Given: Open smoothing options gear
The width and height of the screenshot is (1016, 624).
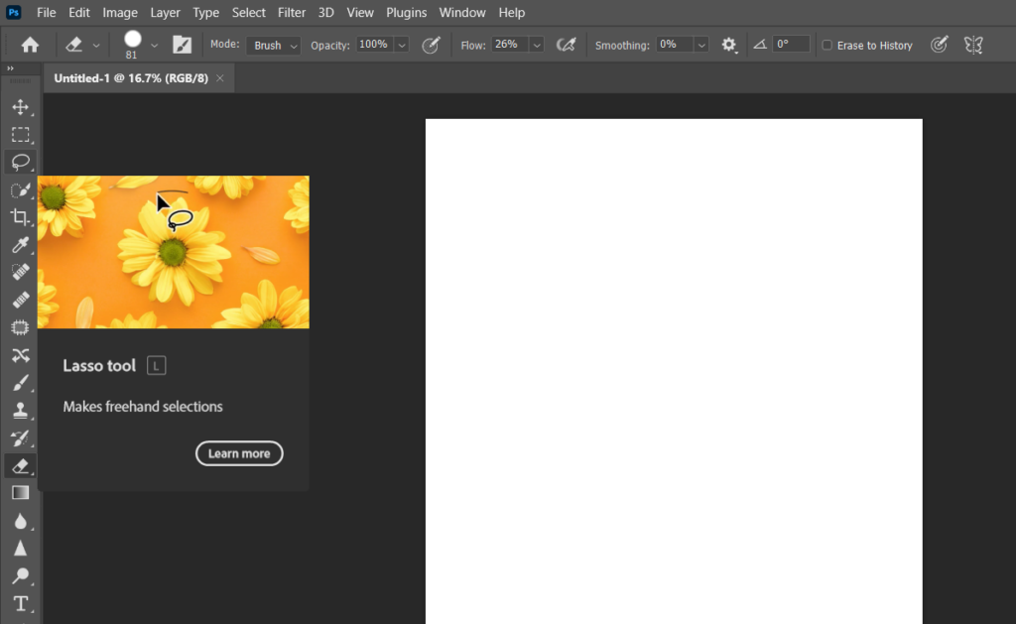Looking at the screenshot, I should coord(729,45).
